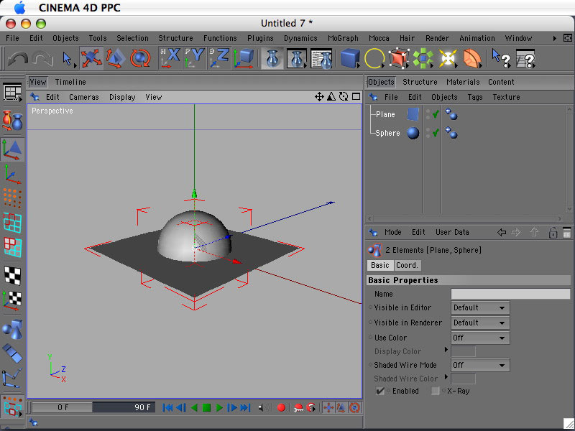Select the Move tool icon
Image resolution: width=575 pixels, height=431 pixels.
coord(91,58)
